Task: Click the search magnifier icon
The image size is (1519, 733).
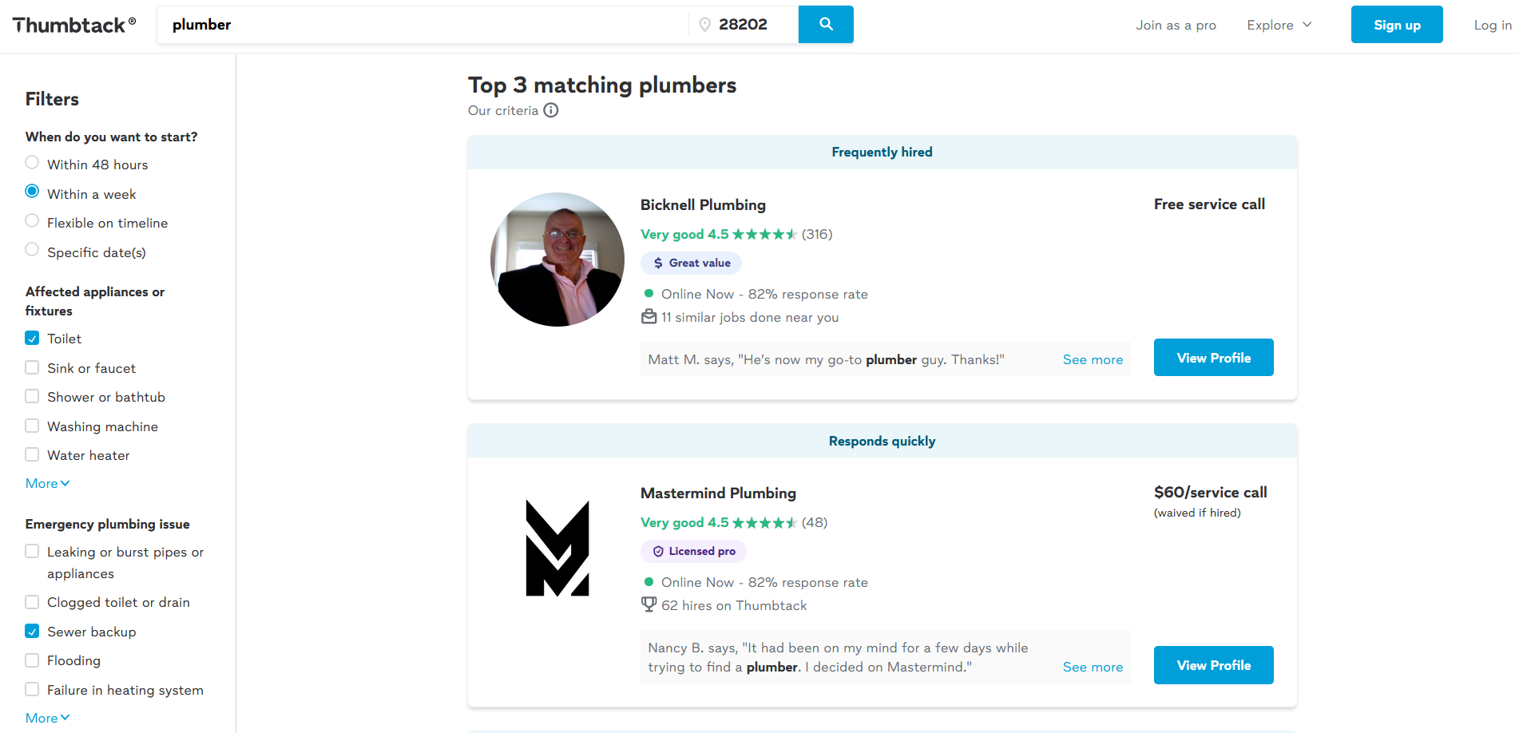Action: [825, 24]
